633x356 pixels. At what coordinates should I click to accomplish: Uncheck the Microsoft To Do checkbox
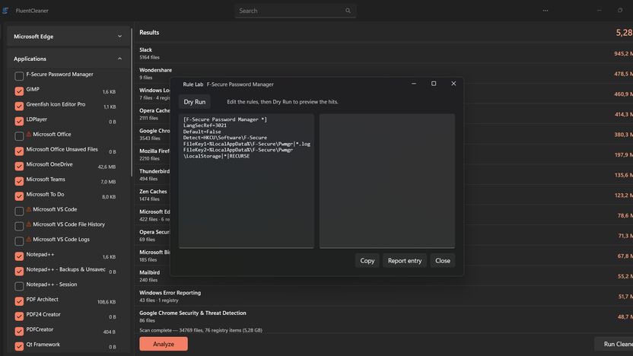click(x=19, y=195)
